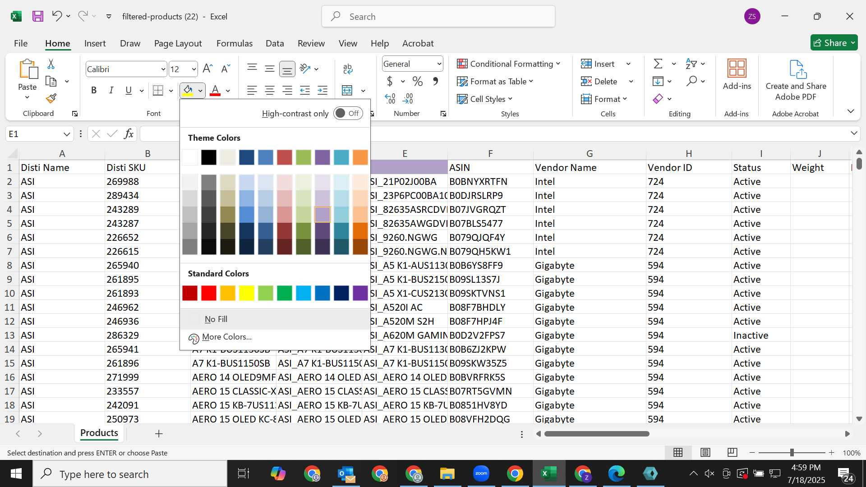The width and height of the screenshot is (866, 487).
Task: Switch to the Acrobat ribbon tab
Action: point(418,43)
